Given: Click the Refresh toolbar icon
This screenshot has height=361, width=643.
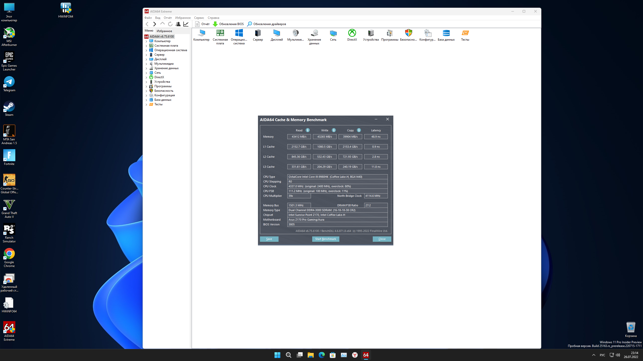Looking at the screenshot, I should pos(170,24).
